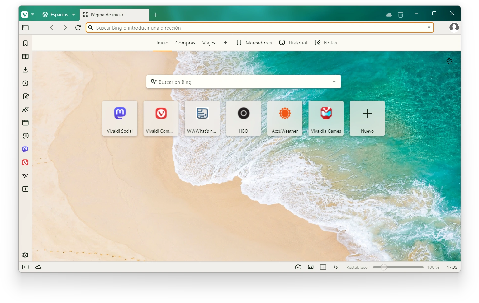
Task: Open the Vivaldi Community speed dial
Action: pyautogui.click(x=161, y=118)
